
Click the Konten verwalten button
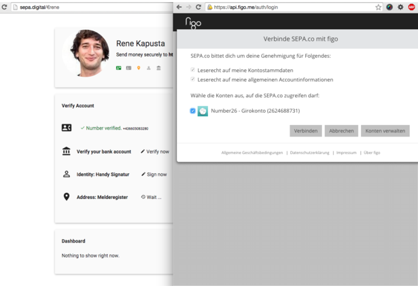tap(385, 131)
